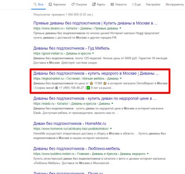Click the star icon after 11390
This screenshot has width=185, height=174.
click(x=105, y=84)
